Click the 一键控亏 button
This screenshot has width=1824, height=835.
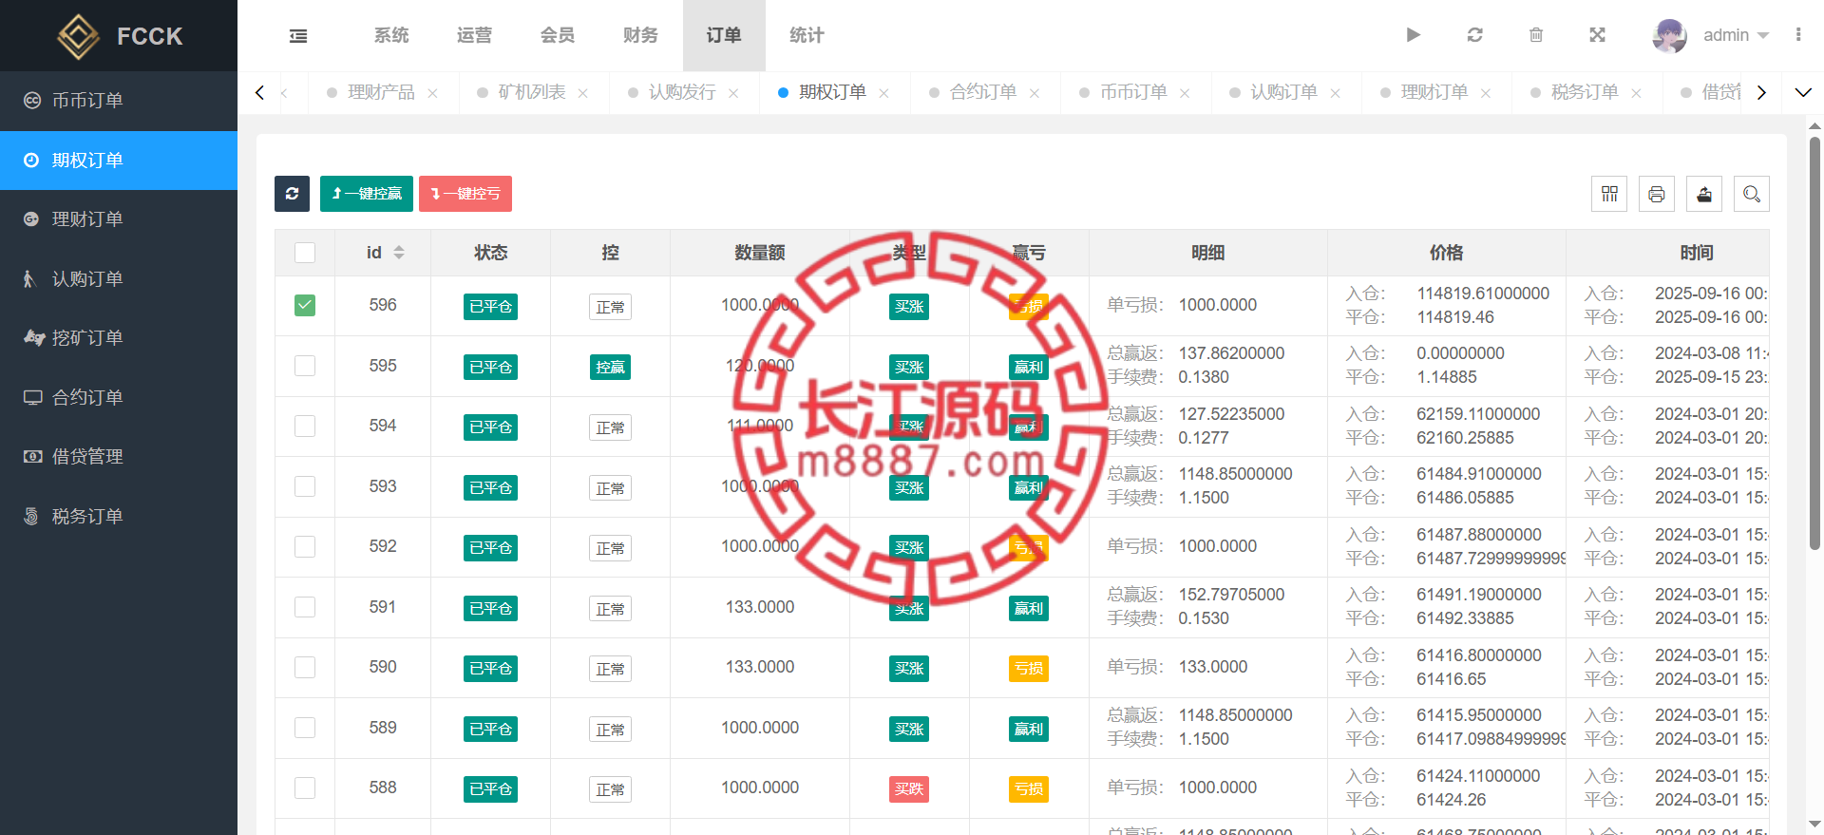[x=465, y=194]
